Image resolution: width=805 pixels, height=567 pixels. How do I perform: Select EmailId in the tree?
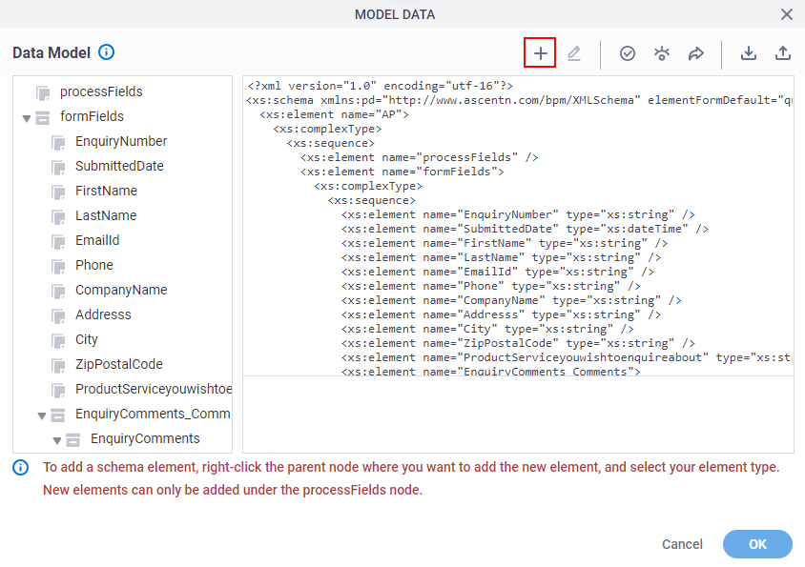(x=97, y=240)
